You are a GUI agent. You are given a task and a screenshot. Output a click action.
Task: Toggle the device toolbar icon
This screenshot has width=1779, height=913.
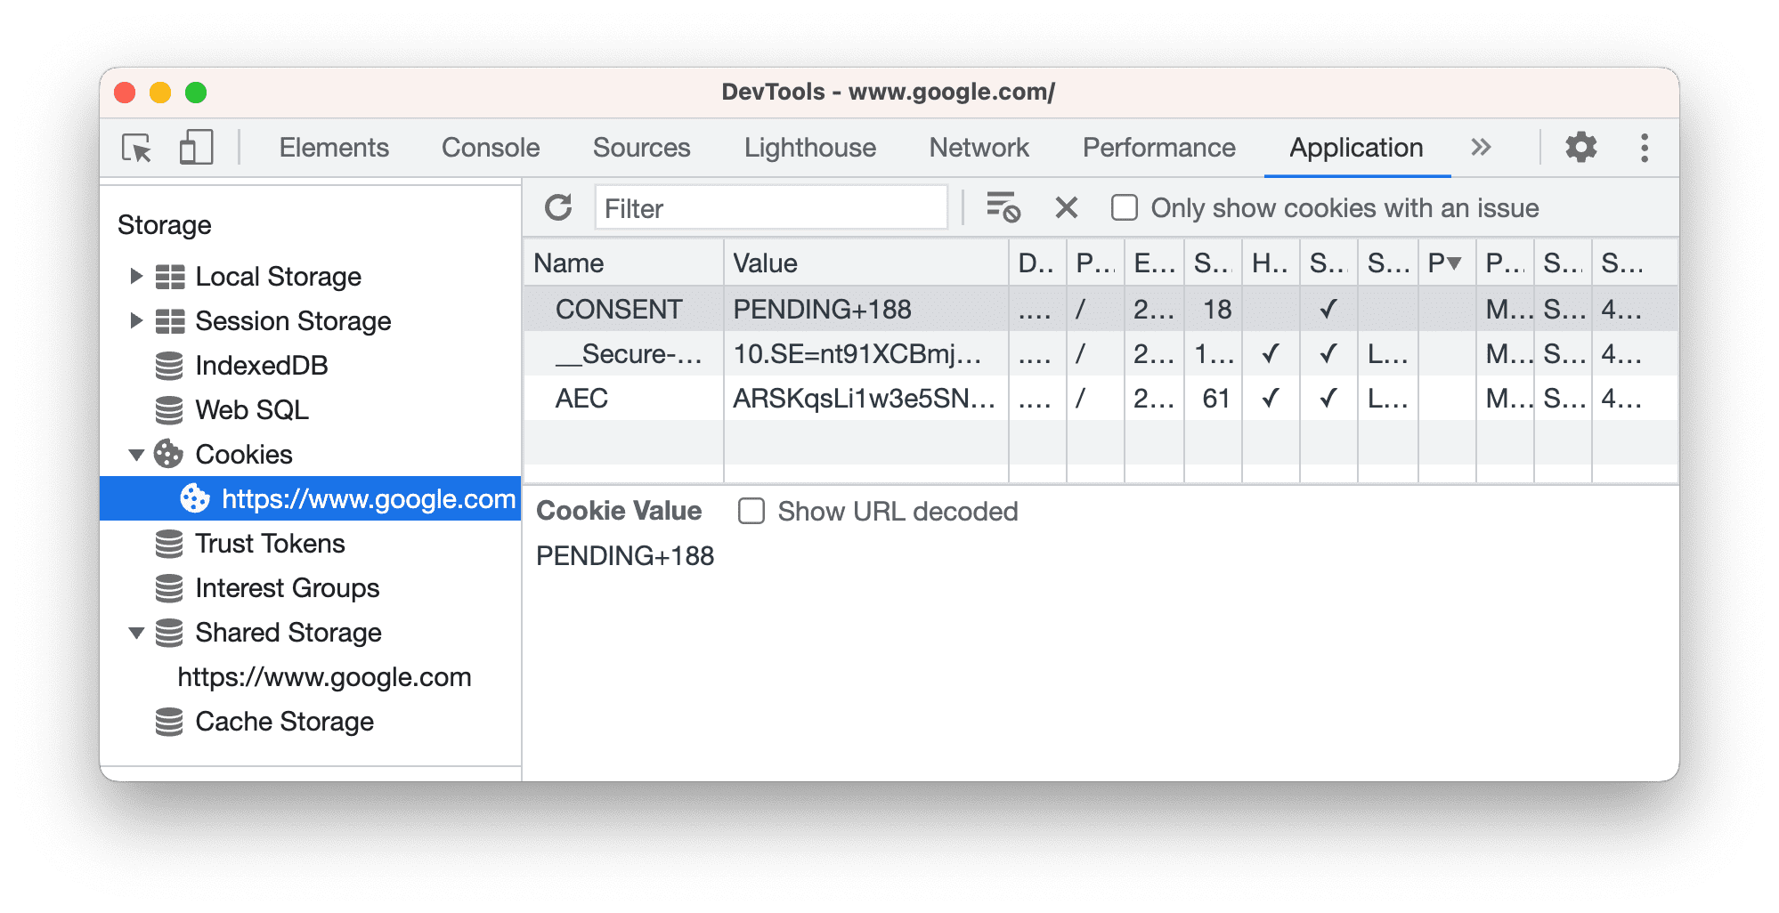click(196, 148)
